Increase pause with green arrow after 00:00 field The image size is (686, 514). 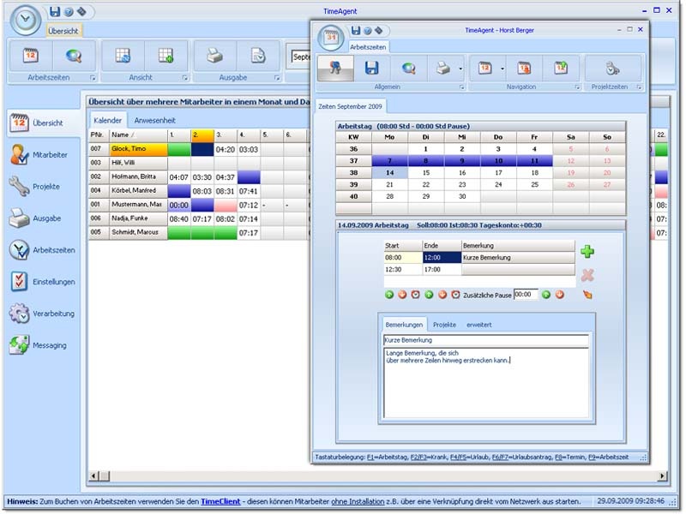[x=546, y=295]
